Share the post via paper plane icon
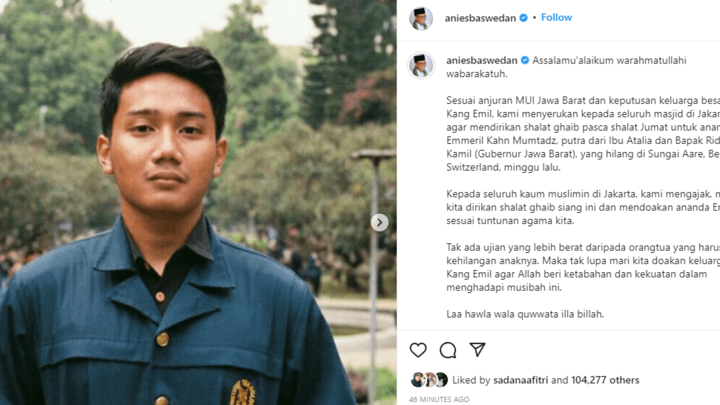 478,349
